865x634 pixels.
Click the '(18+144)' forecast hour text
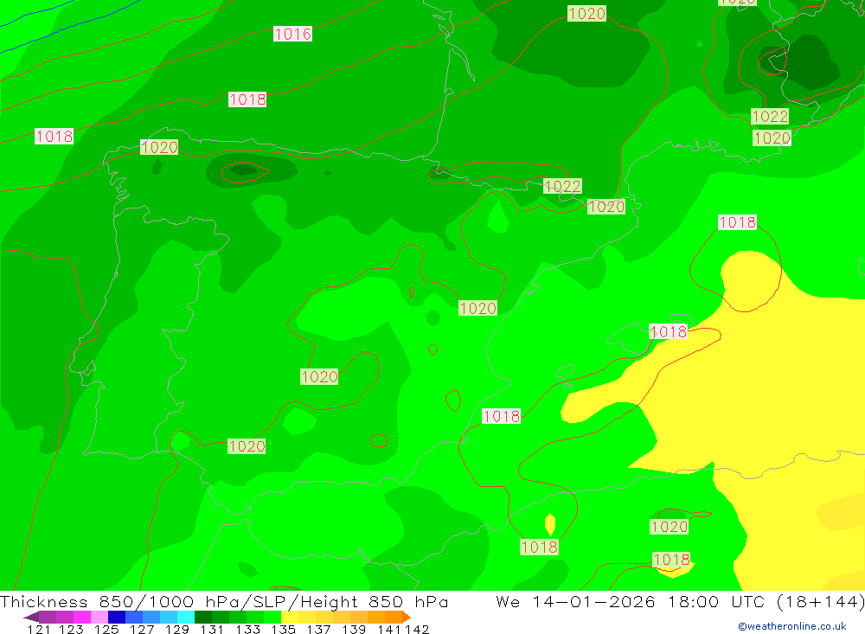click(820, 601)
